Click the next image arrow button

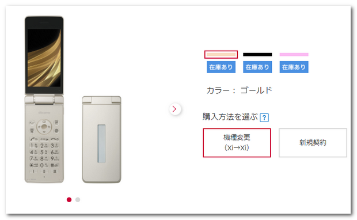(x=175, y=109)
